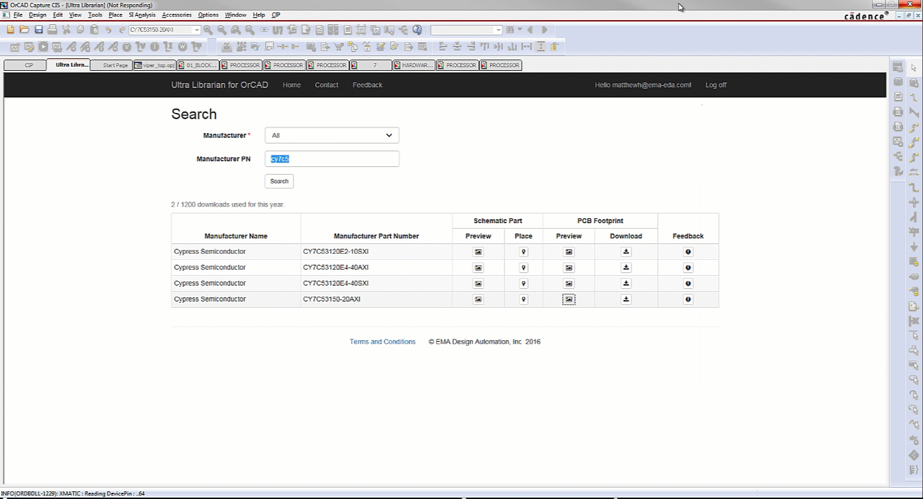Switch to the CIP tab

[x=25, y=65]
